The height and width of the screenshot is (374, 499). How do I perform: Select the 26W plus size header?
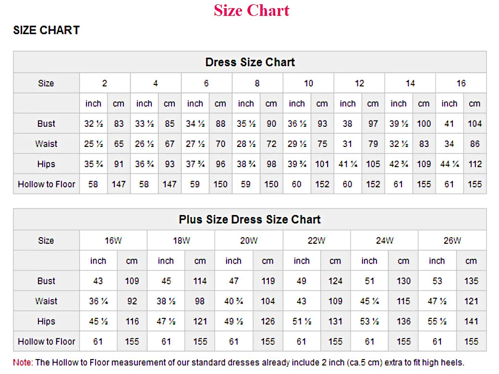click(x=452, y=241)
